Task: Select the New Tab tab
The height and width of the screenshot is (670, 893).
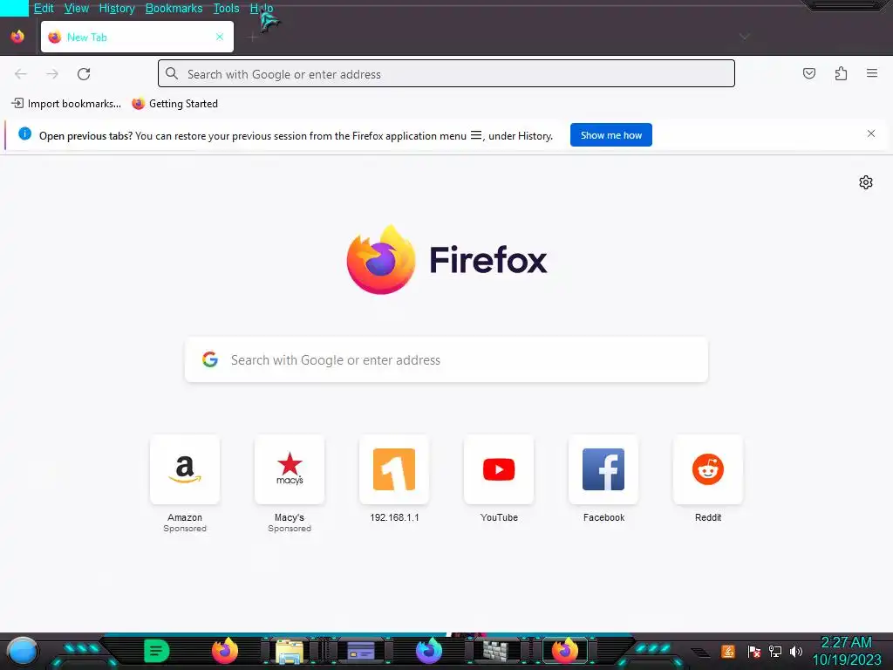Action: pyautogui.click(x=137, y=37)
